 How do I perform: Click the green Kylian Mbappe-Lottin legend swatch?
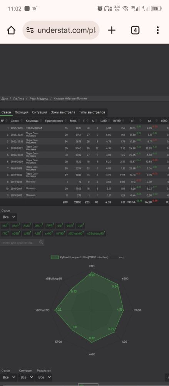55,257
